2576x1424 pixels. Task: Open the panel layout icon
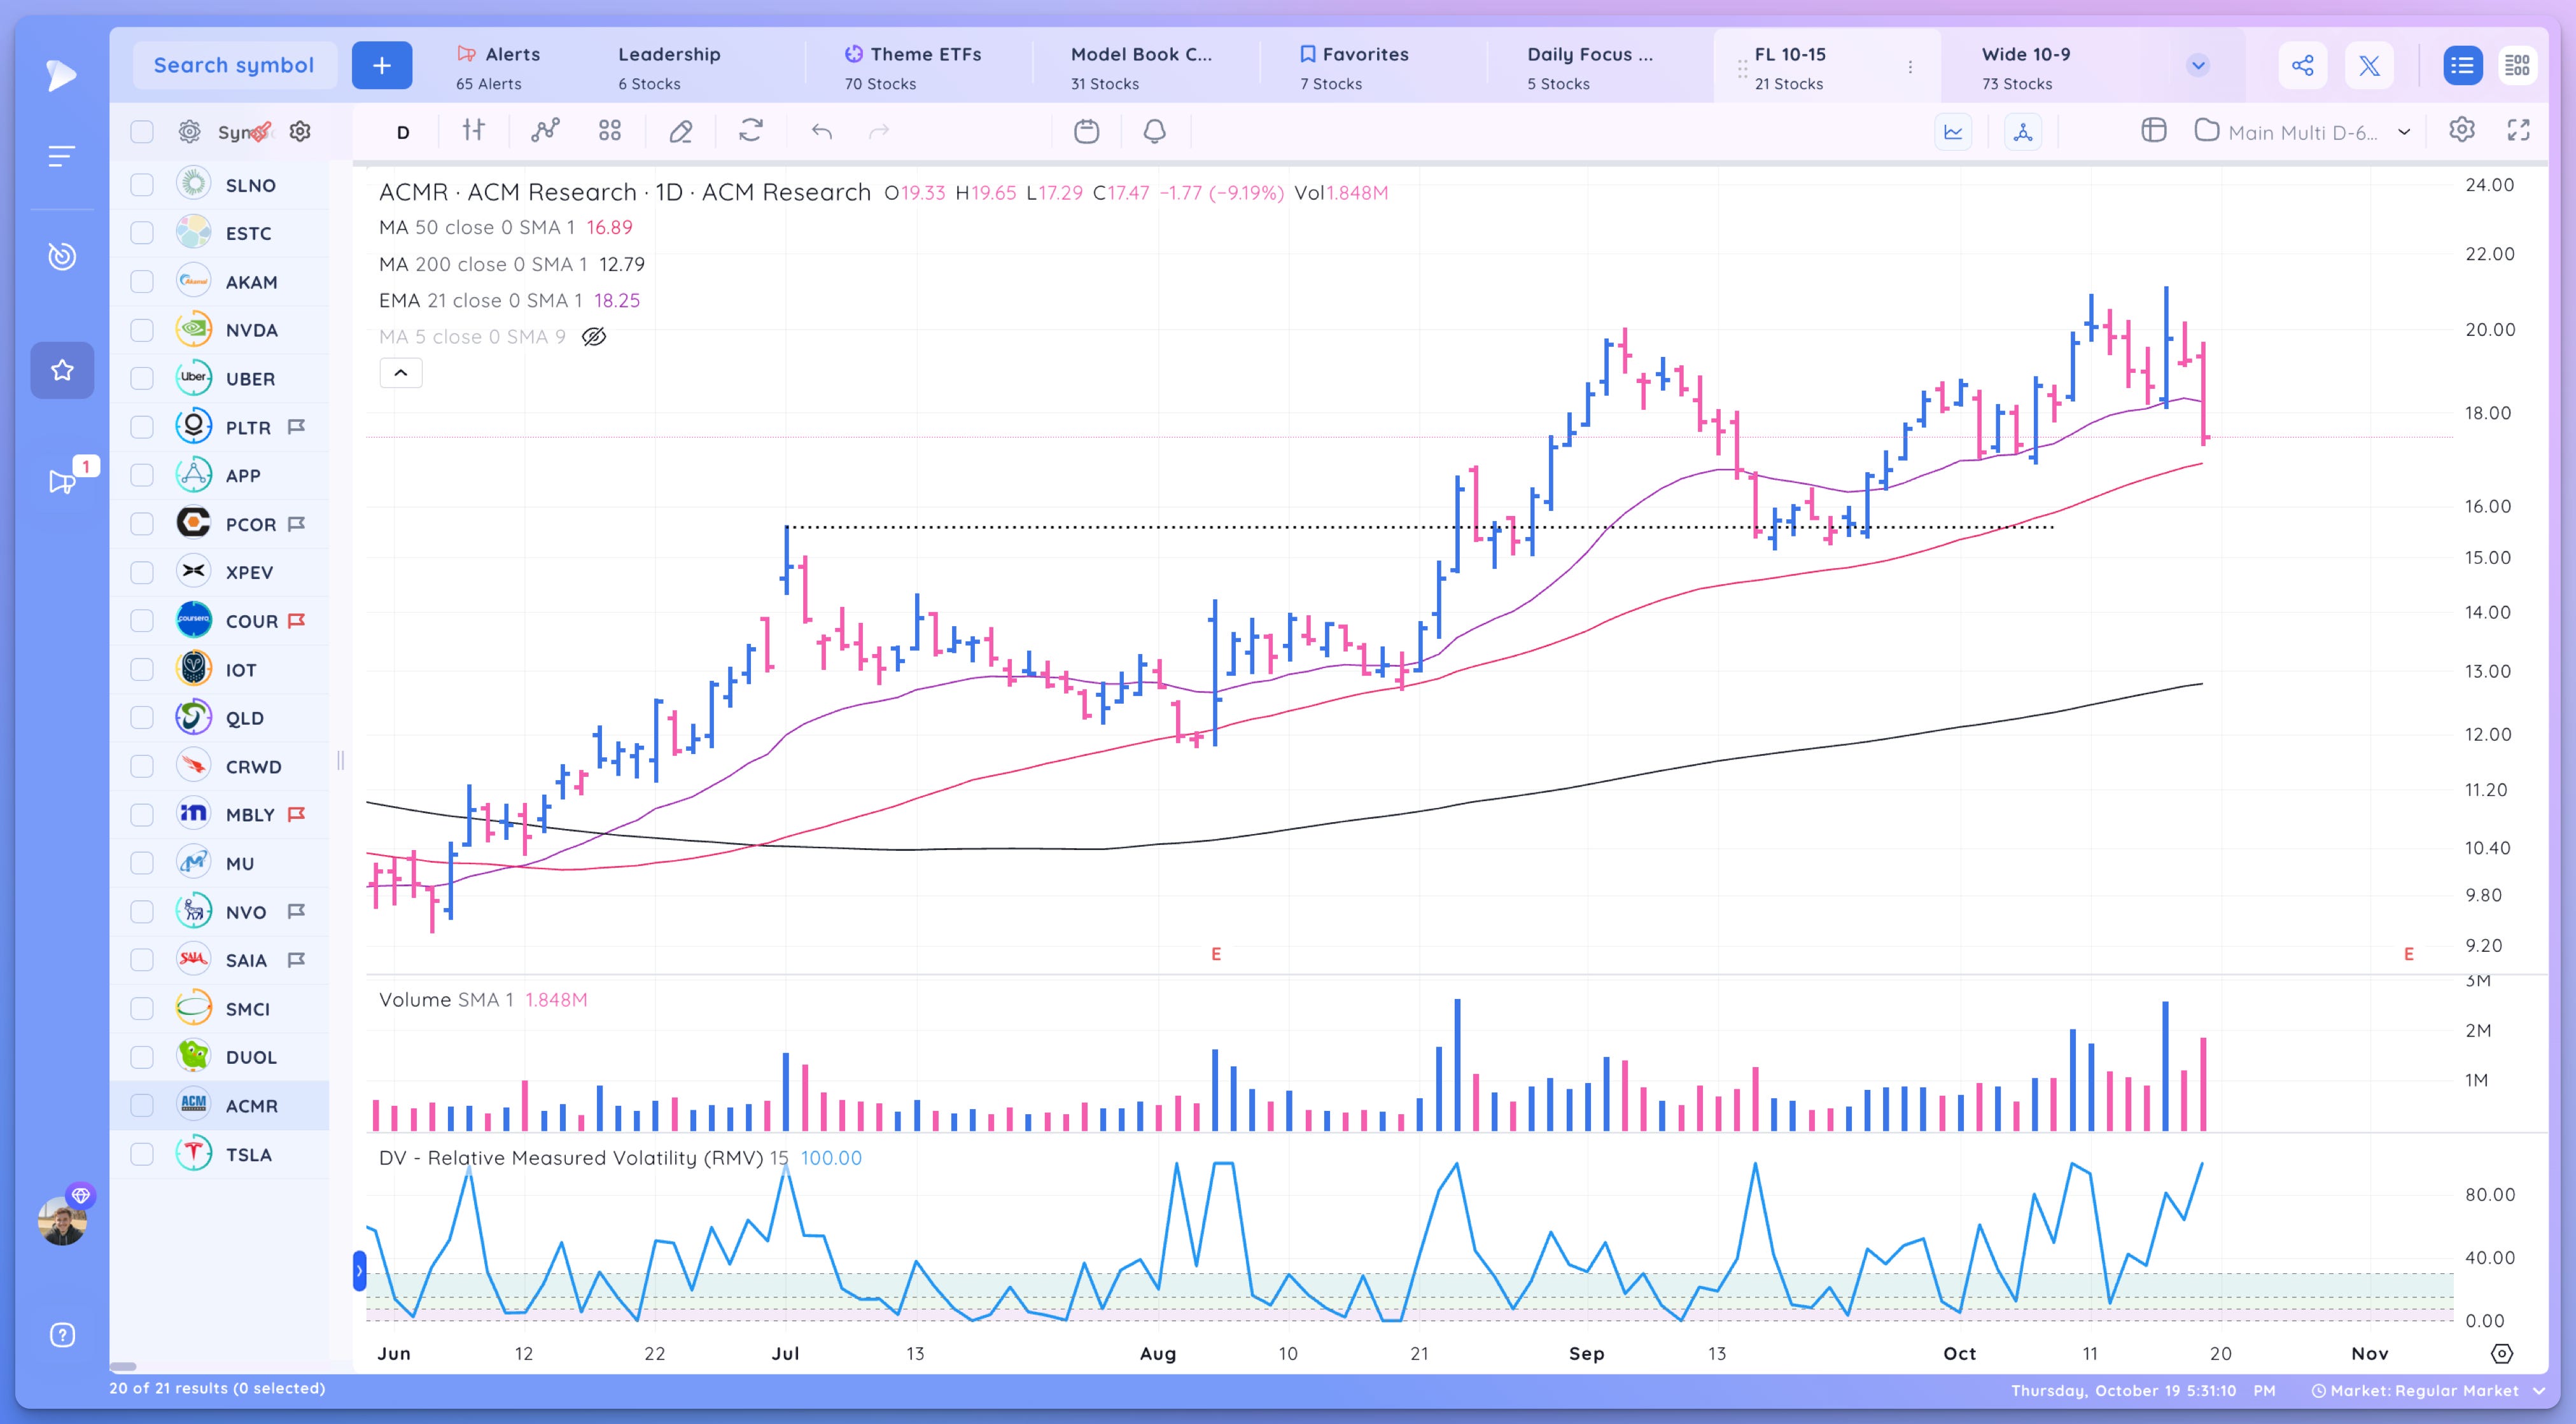(2153, 131)
